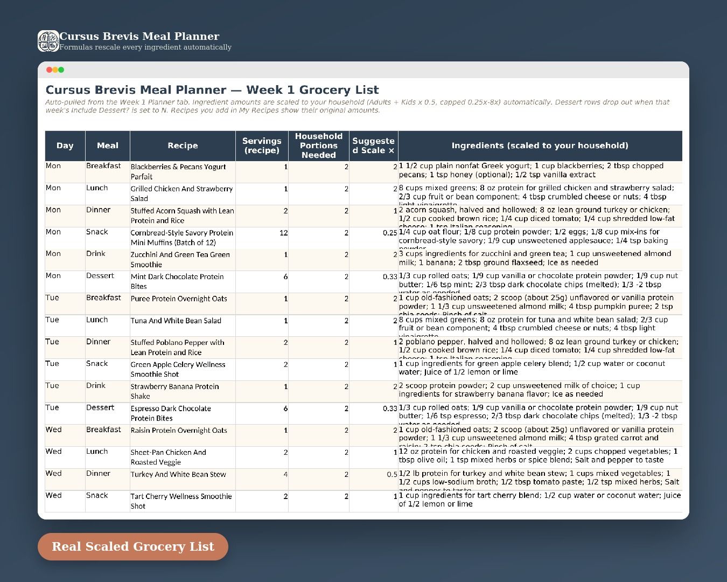
Task: Click the Tue Dessert meal cell
Action: tap(108, 414)
